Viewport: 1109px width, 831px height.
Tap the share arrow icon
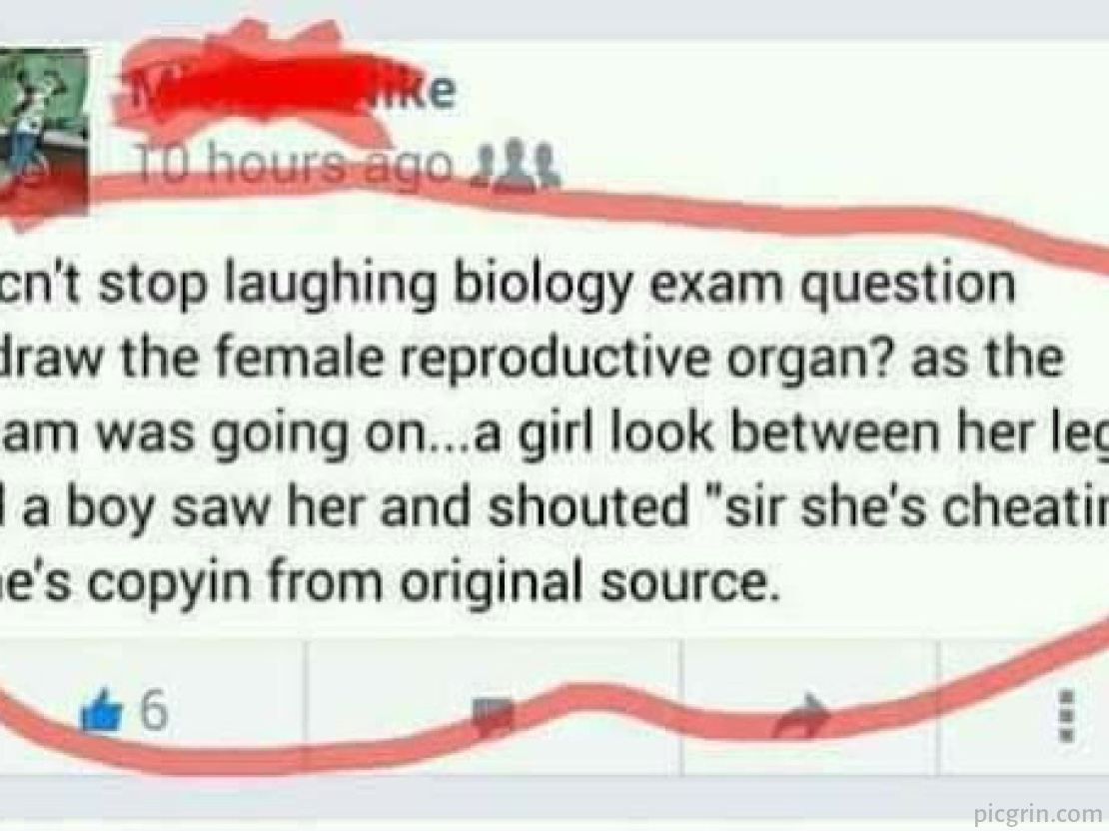tap(802, 713)
